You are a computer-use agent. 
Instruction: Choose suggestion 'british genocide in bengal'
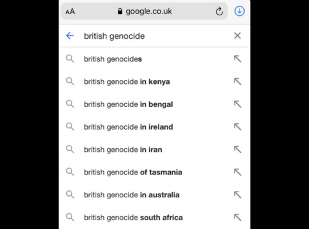point(154,104)
